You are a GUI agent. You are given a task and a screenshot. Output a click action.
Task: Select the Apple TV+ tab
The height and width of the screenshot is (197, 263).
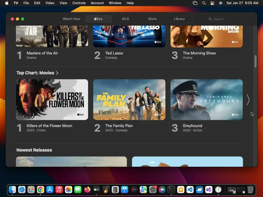[98, 19]
